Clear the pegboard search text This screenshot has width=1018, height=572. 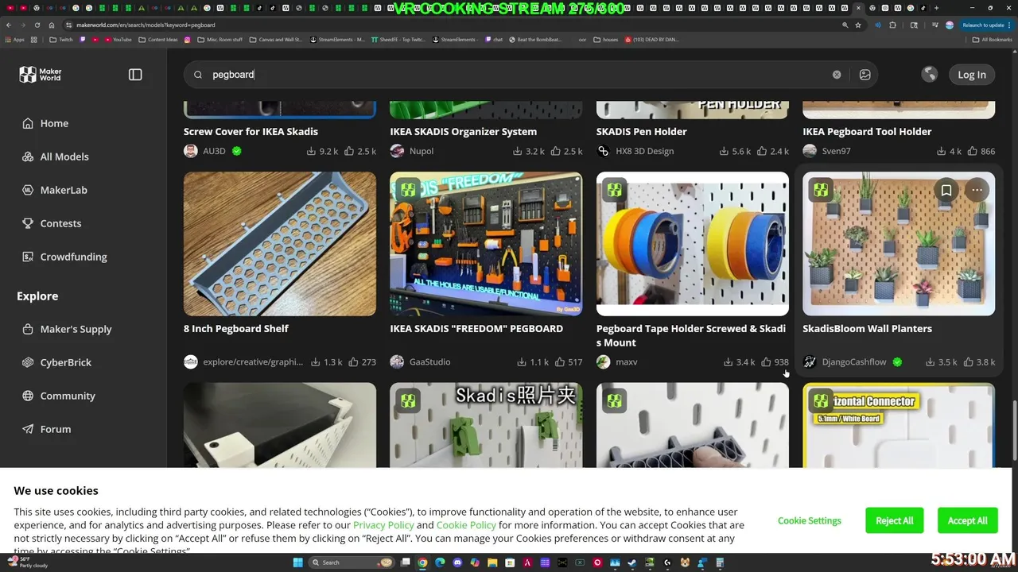837,75
